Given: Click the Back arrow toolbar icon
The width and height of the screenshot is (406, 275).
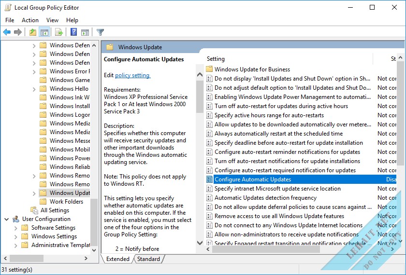Looking at the screenshot, I should click(x=7, y=32).
